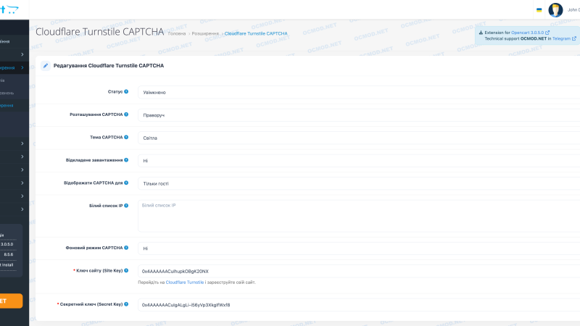The width and height of the screenshot is (580, 326).
Task: Open Відображати CAPTCHA для dropdown (Тільки гості)
Action: point(359,184)
